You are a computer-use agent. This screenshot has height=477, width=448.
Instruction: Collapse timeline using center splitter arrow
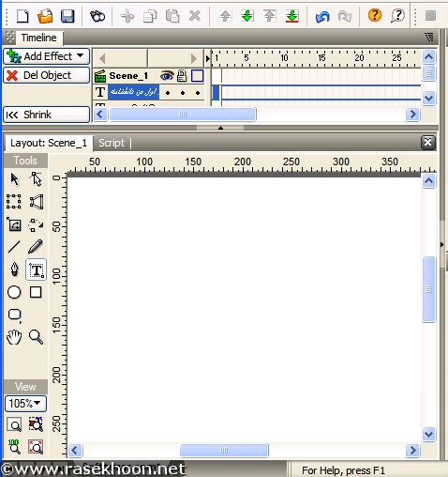(x=220, y=128)
